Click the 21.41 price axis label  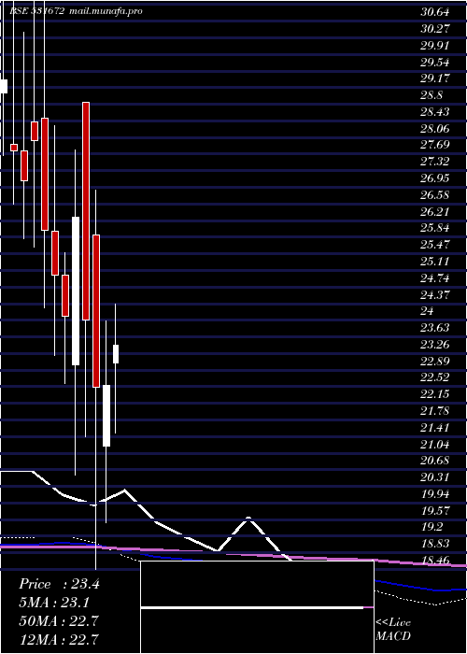[435, 427]
